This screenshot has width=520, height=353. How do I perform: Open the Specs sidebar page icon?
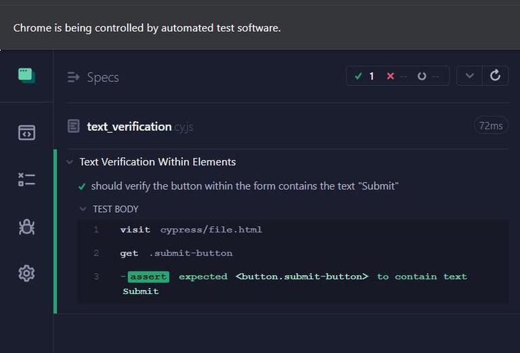(x=26, y=133)
